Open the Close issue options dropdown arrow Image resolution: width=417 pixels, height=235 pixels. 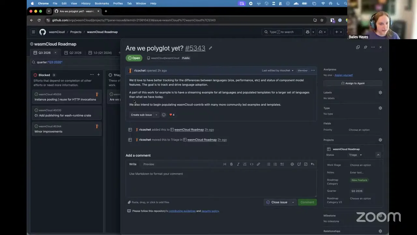(293, 202)
